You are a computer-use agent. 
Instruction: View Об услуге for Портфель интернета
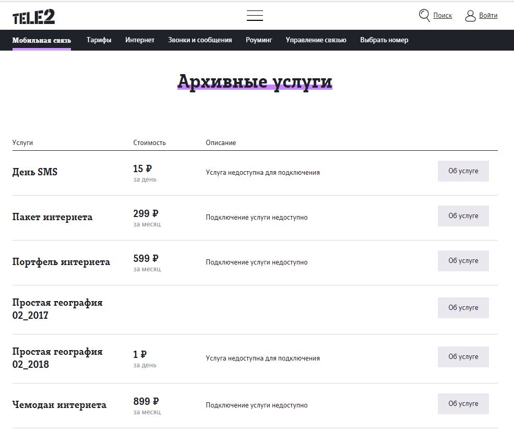click(x=463, y=261)
